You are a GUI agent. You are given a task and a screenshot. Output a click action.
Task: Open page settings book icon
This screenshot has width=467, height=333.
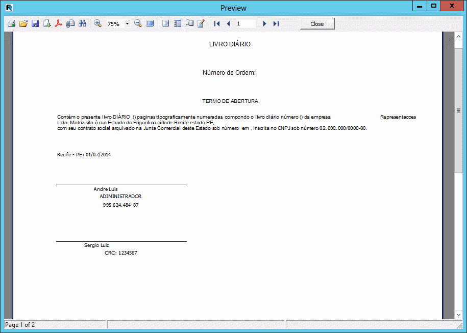[x=189, y=23]
